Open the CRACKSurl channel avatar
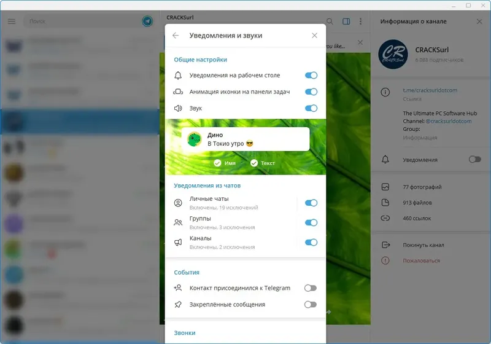The width and height of the screenshot is (491, 344). coord(393,54)
